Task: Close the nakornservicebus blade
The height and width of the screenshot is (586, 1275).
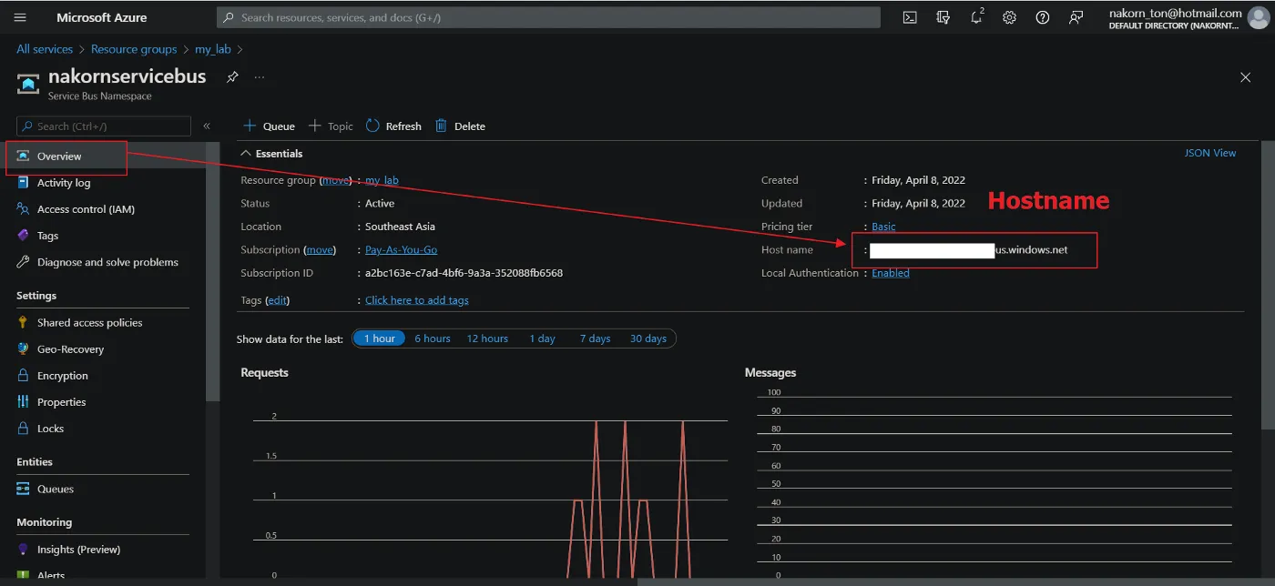Action: (1246, 77)
